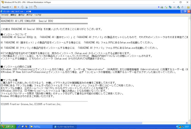Screen dimensions: 191x129
Task: Minimize the Notepad window
Action: (182, 12)
